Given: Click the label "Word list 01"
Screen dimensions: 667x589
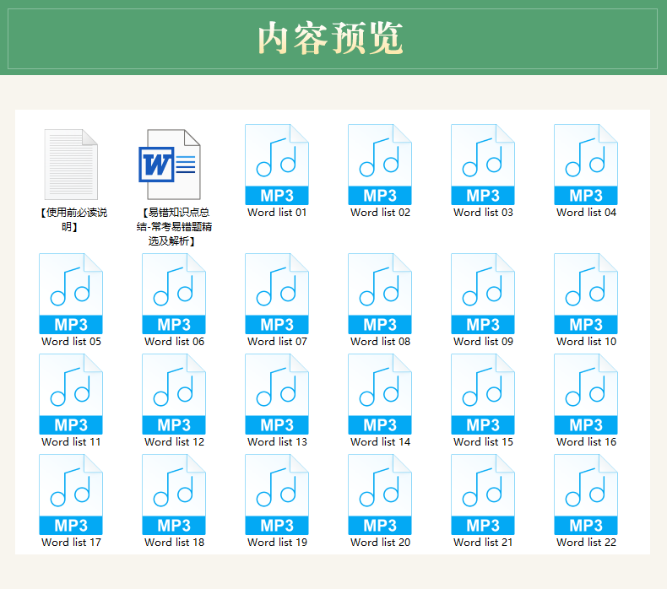Looking at the screenshot, I should click(x=277, y=212).
